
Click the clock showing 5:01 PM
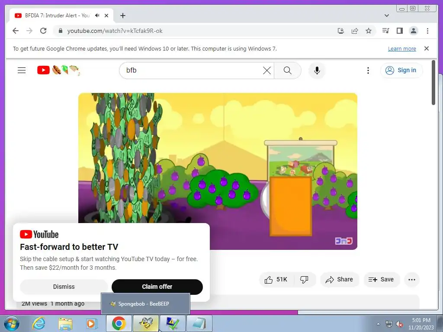[x=421, y=323]
